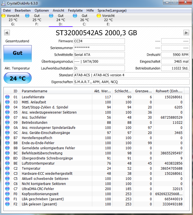Click the Schnittstelle field Serial ATA
Screen dimensions: 193x215
click(99, 55)
